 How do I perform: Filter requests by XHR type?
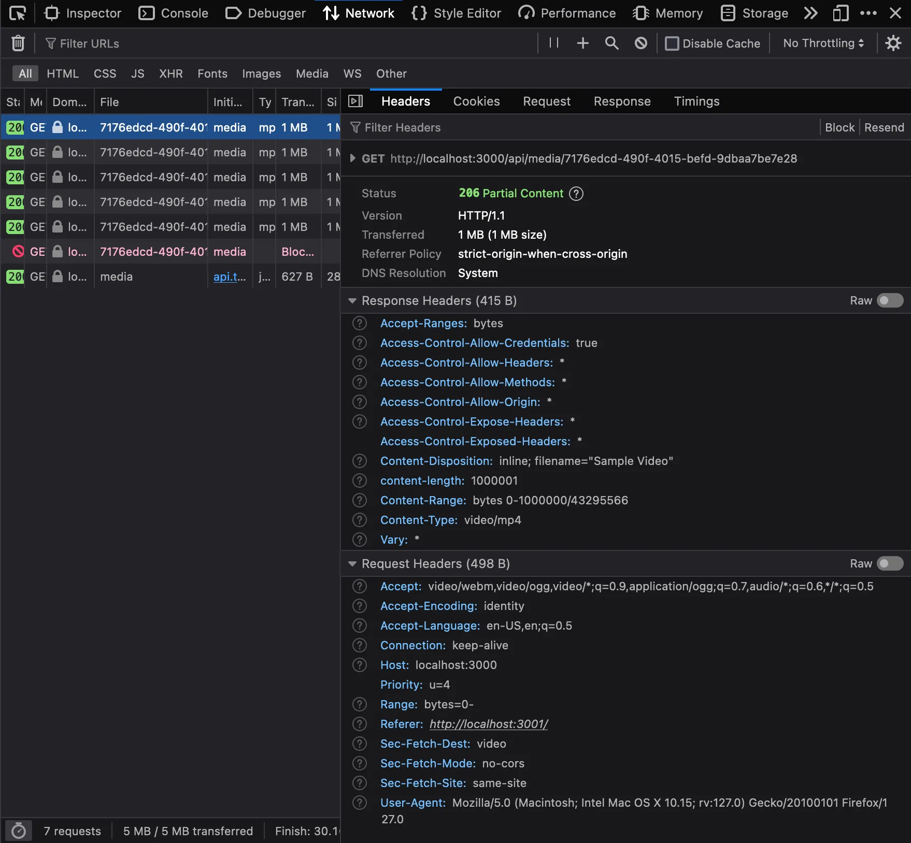[170, 74]
